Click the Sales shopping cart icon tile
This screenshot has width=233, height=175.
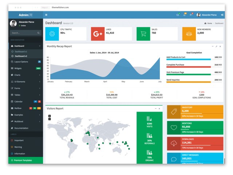click(x=143, y=34)
